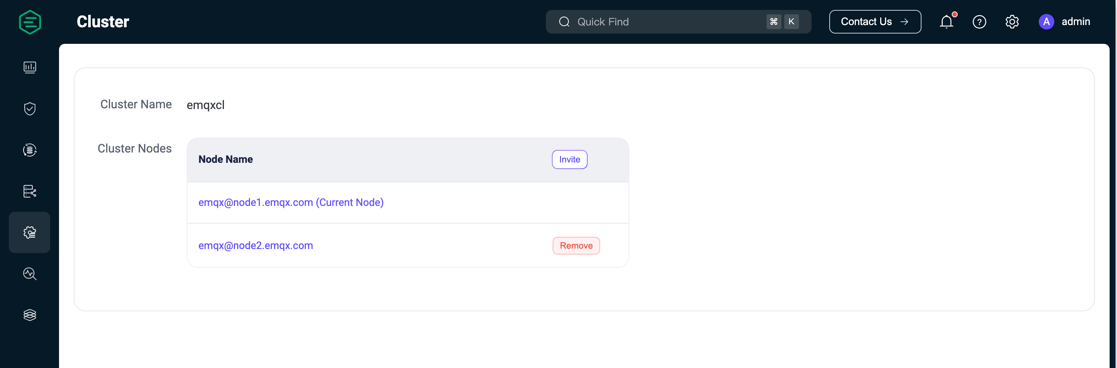The height and width of the screenshot is (368, 1117).
Task: Open the server Management sidebar icon
Action: click(30, 191)
